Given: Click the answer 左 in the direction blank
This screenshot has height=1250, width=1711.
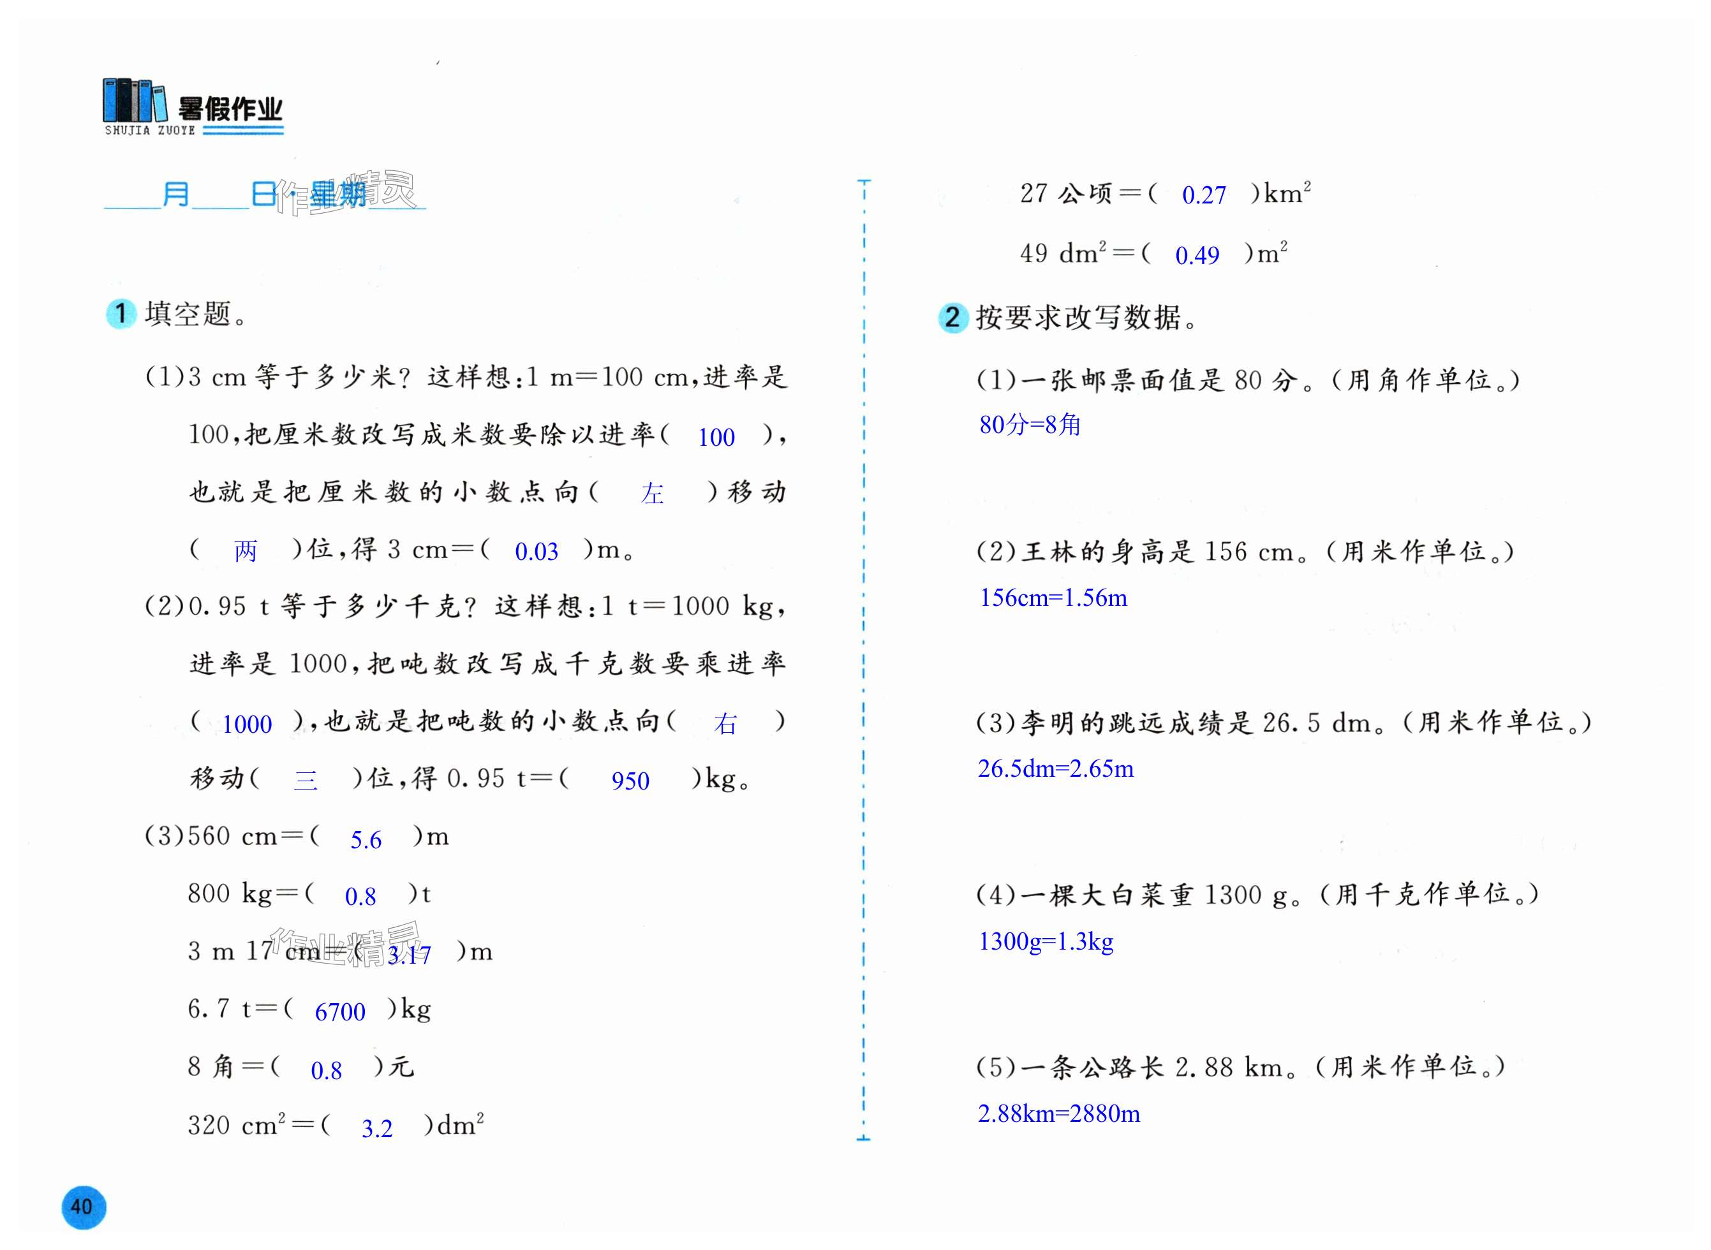Looking at the screenshot, I should (x=651, y=494).
